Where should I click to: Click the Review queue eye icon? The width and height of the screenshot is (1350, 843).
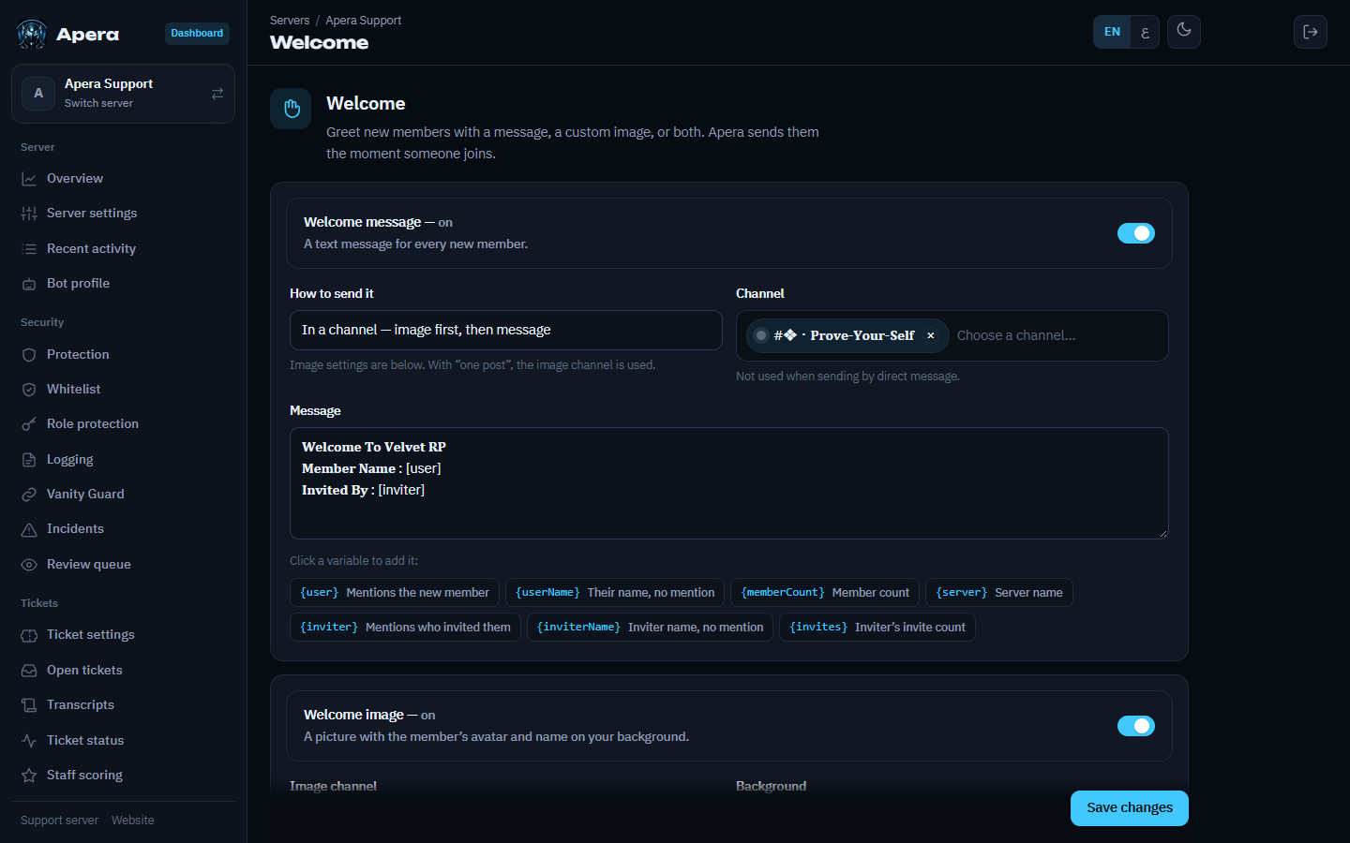pyautogui.click(x=29, y=565)
